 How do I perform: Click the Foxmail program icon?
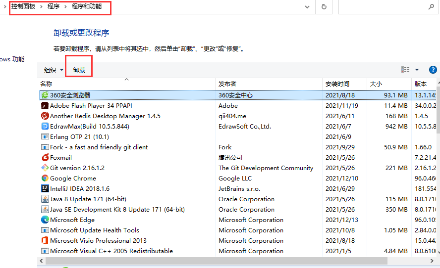pyautogui.click(x=45, y=157)
